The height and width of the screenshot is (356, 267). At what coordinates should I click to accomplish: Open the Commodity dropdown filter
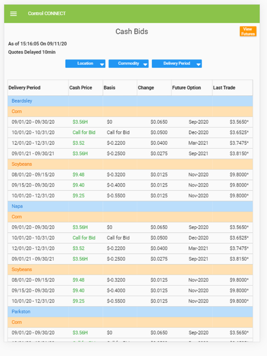[x=128, y=64]
